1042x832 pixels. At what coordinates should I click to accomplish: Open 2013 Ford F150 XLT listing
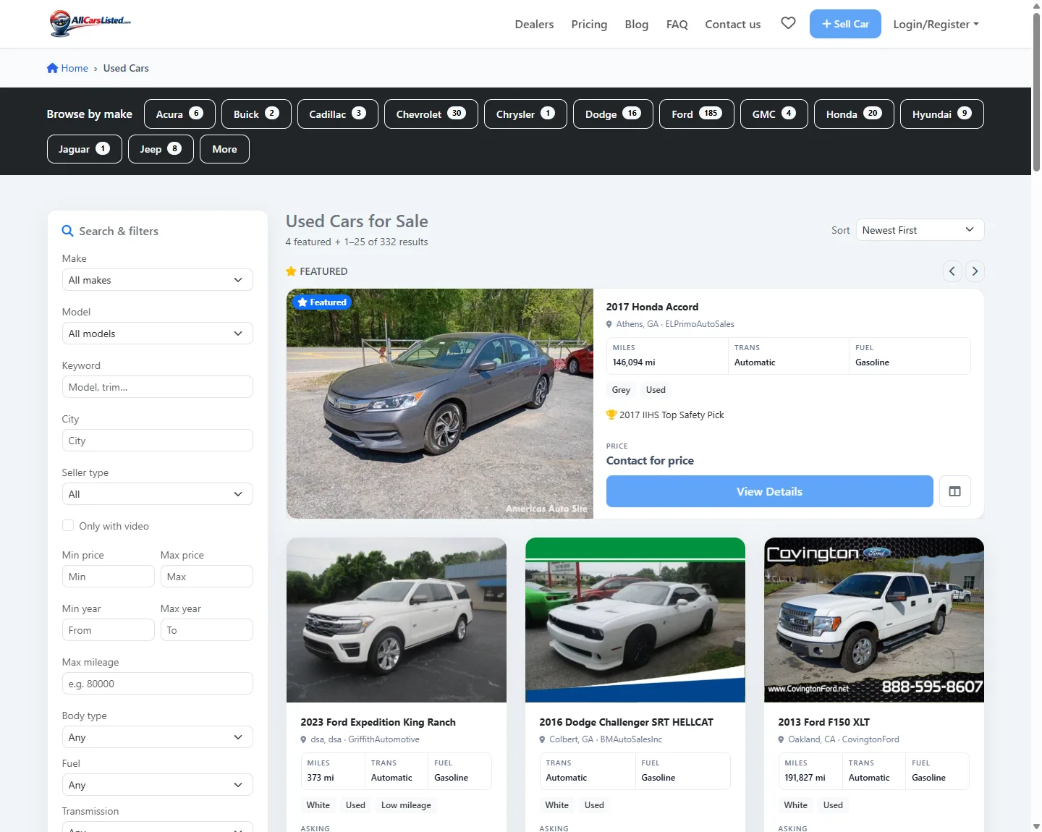[823, 722]
